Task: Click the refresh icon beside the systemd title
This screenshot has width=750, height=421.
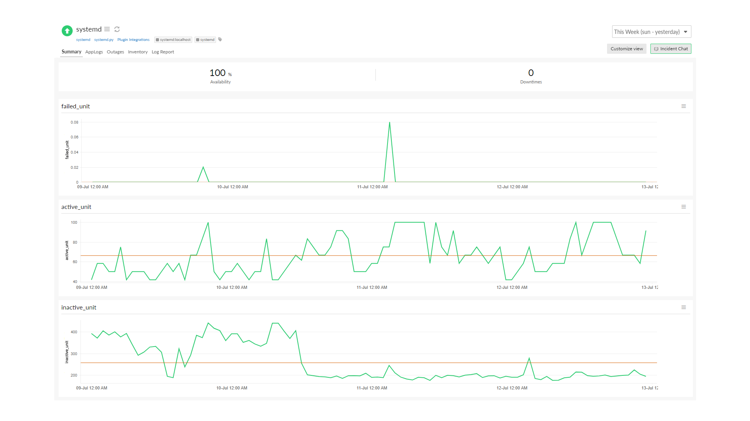Action: click(x=117, y=29)
